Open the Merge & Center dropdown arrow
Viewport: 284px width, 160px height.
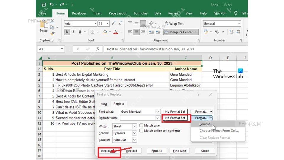click(x=196, y=32)
